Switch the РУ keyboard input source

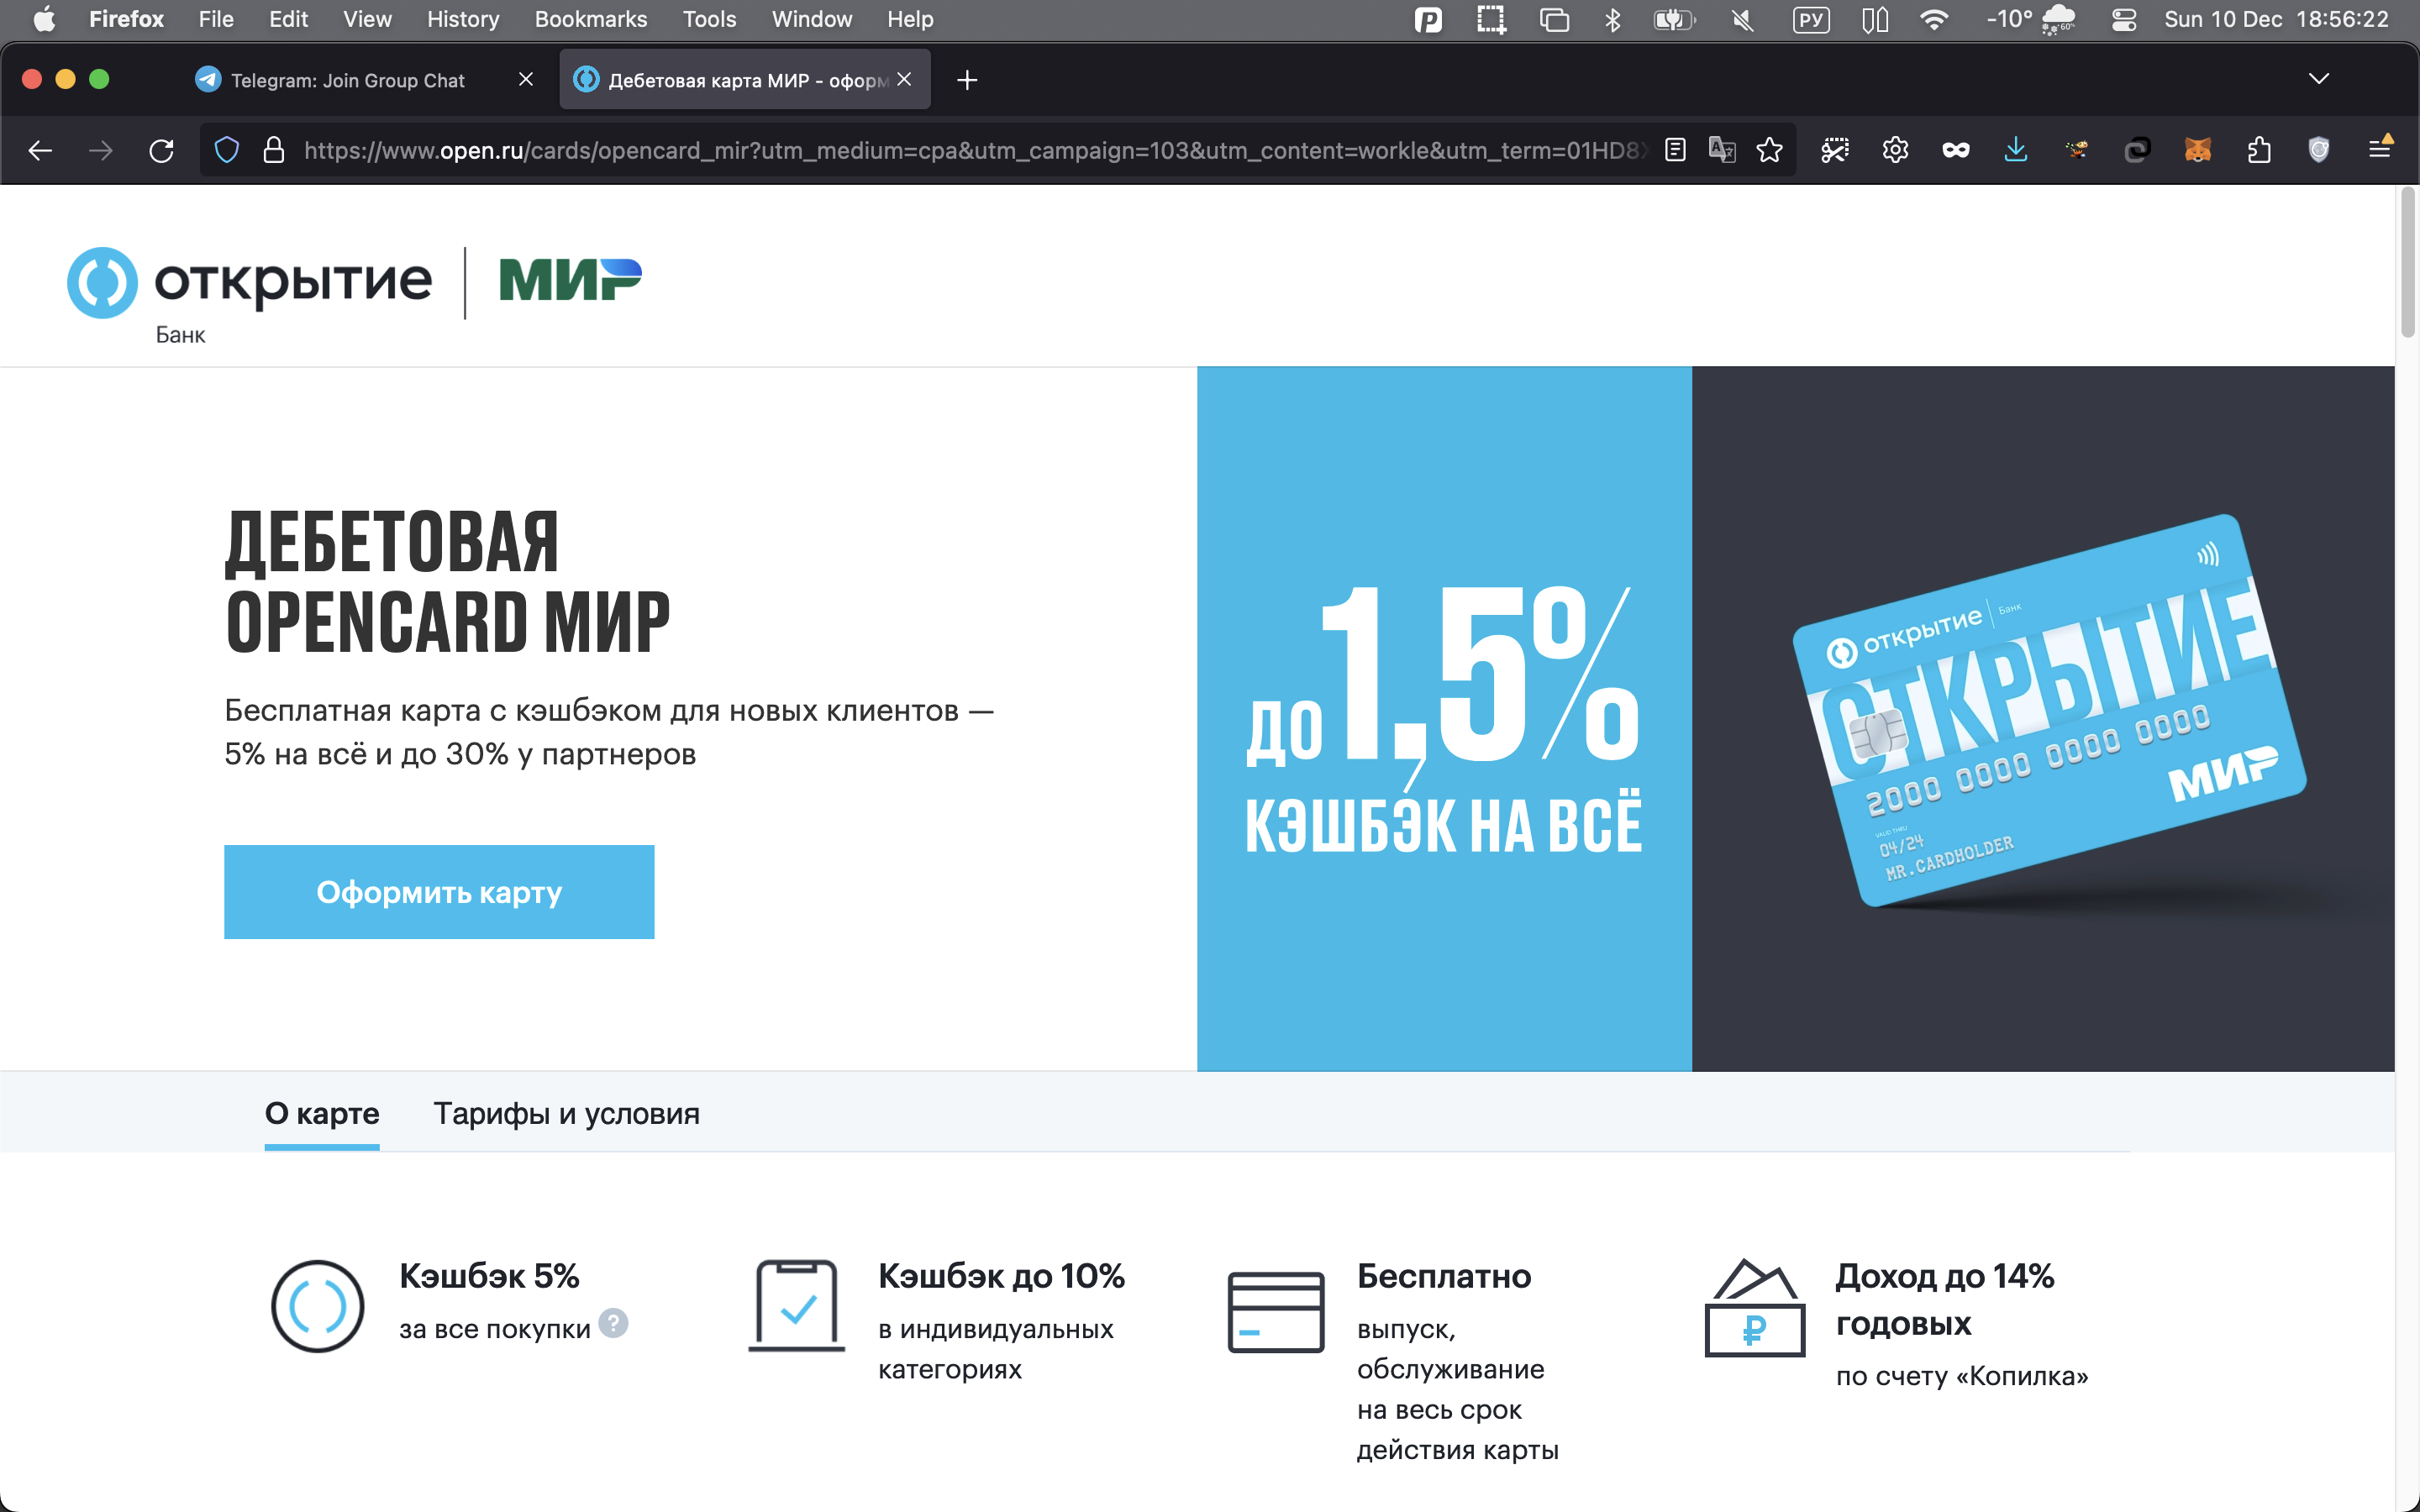tap(1811, 19)
